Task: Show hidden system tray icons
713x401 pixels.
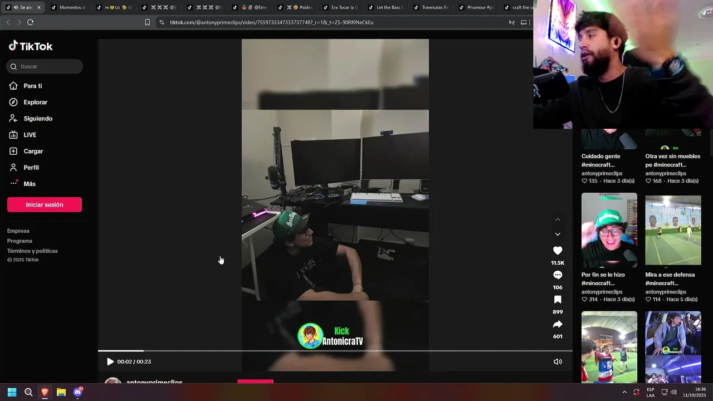Action: (624, 392)
